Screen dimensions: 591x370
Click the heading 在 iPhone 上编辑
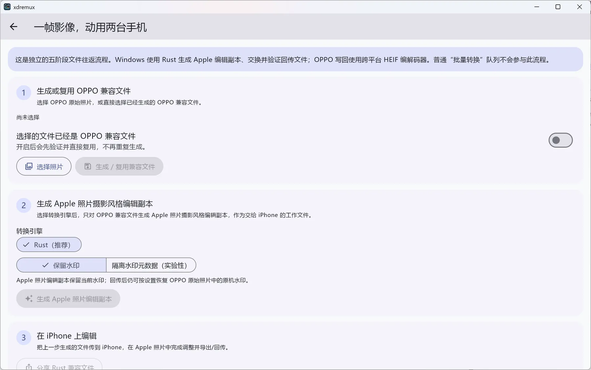point(67,336)
